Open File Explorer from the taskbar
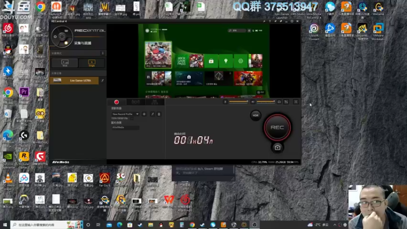407x229 pixels. tap(151, 225)
